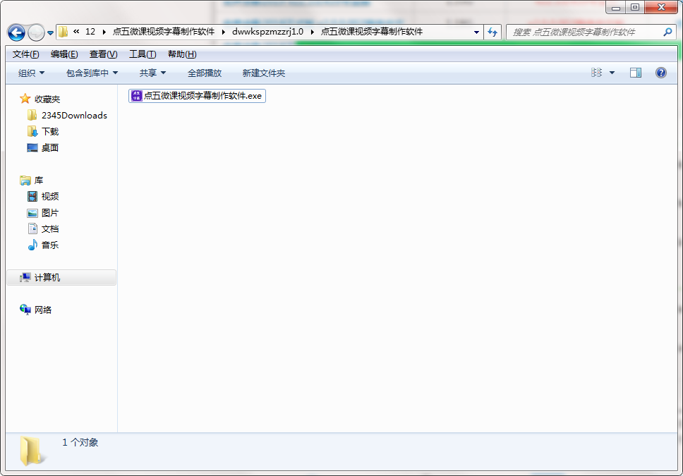Click the 计算机 computer icon
This screenshot has height=476, width=683.
pos(25,277)
